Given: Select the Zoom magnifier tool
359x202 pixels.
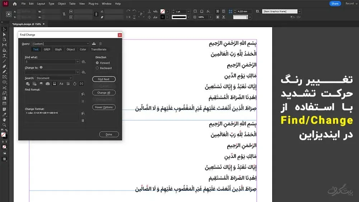Looking at the screenshot, I should [4, 125].
